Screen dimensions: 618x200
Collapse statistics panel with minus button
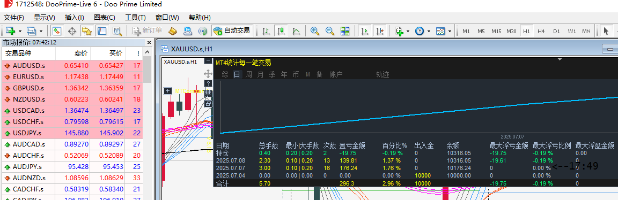(208, 61)
